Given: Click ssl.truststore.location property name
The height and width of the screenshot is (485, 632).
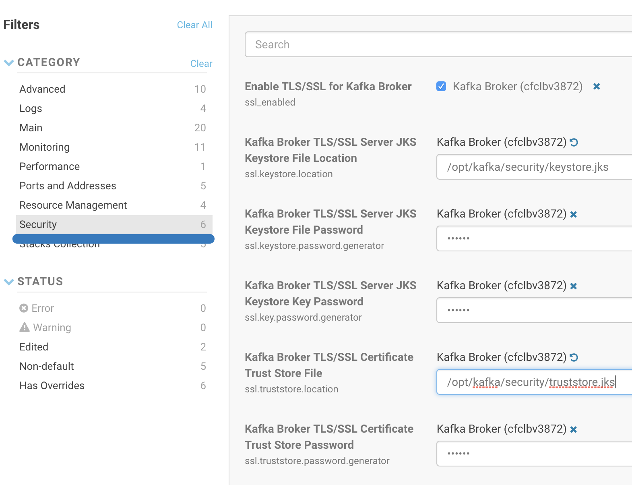Looking at the screenshot, I should pos(291,389).
